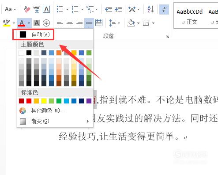Align text right

pos(79,23)
